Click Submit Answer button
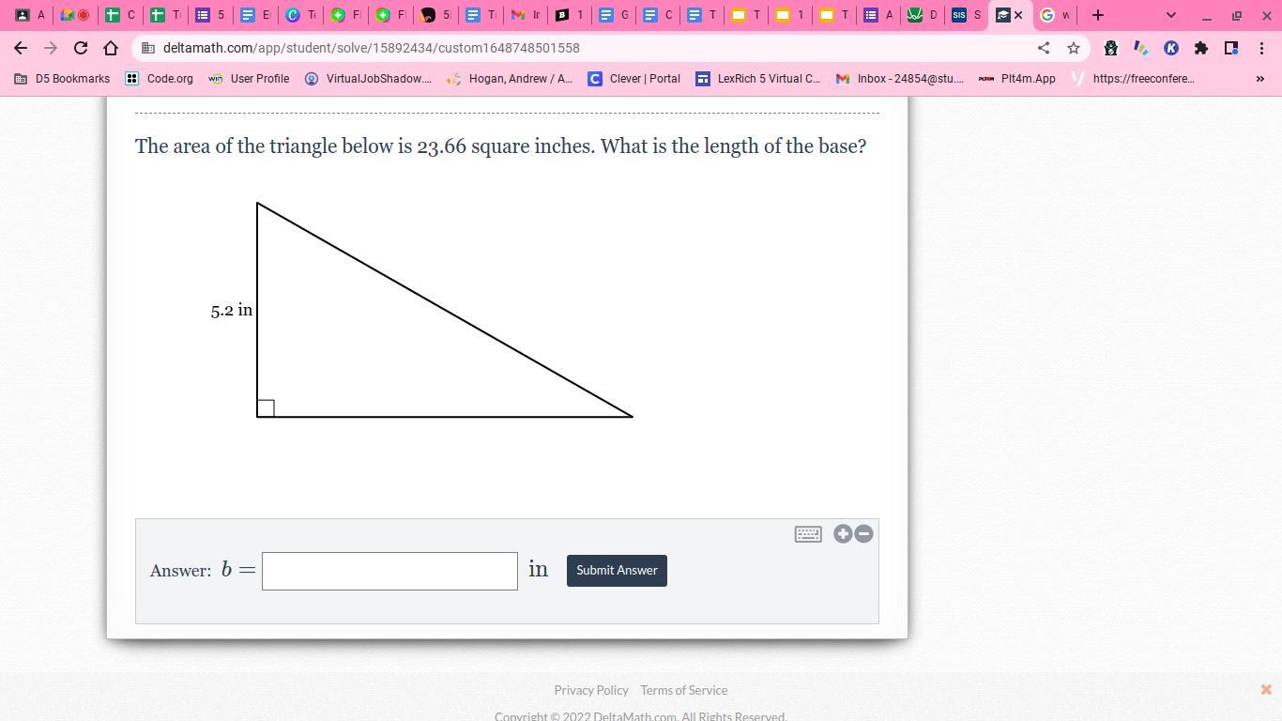 pyautogui.click(x=617, y=571)
